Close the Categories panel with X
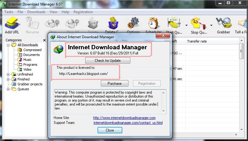This screenshot has width=248, height=141. (x=44, y=40)
